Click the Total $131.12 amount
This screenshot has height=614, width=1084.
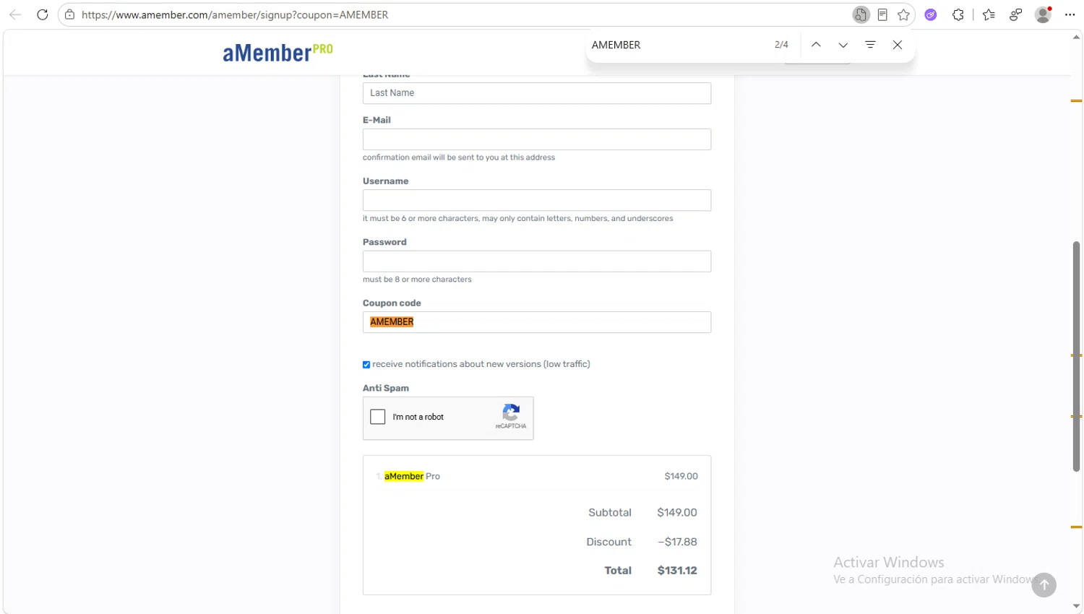[x=677, y=571]
